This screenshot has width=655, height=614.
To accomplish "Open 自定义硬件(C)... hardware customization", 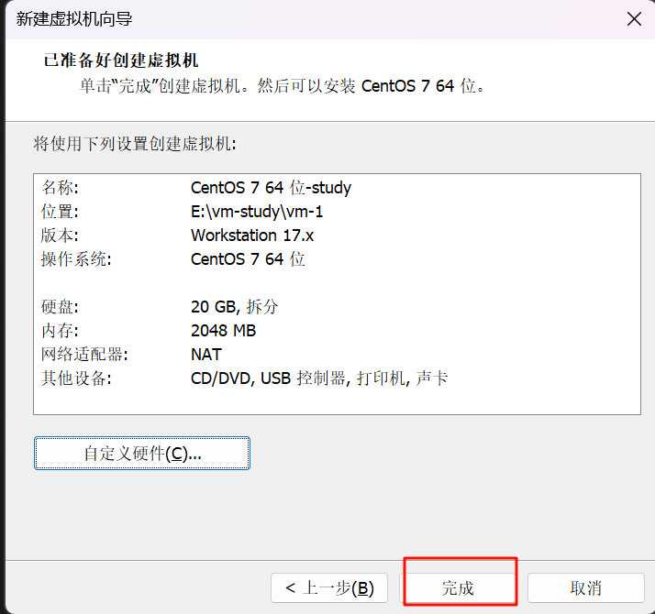I will point(142,454).
